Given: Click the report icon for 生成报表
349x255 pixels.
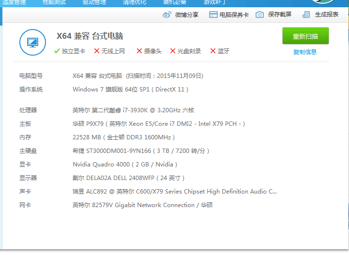Looking at the screenshot, I should tap(306, 15).
